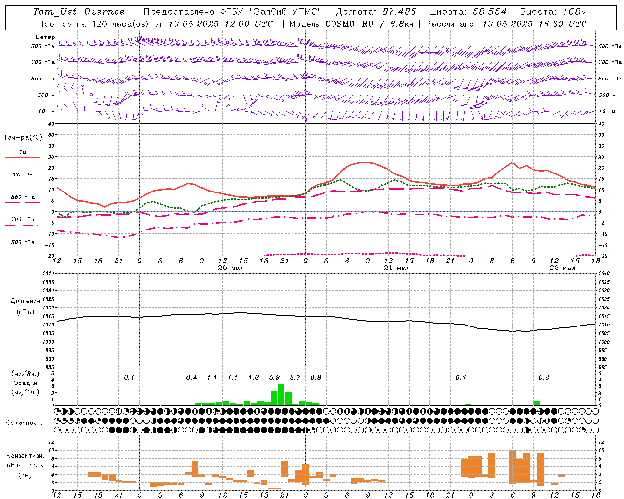Screen dimensions: 624x499
Task: Click the 850 гПа temperature legend entry
Action: [23, 197]
